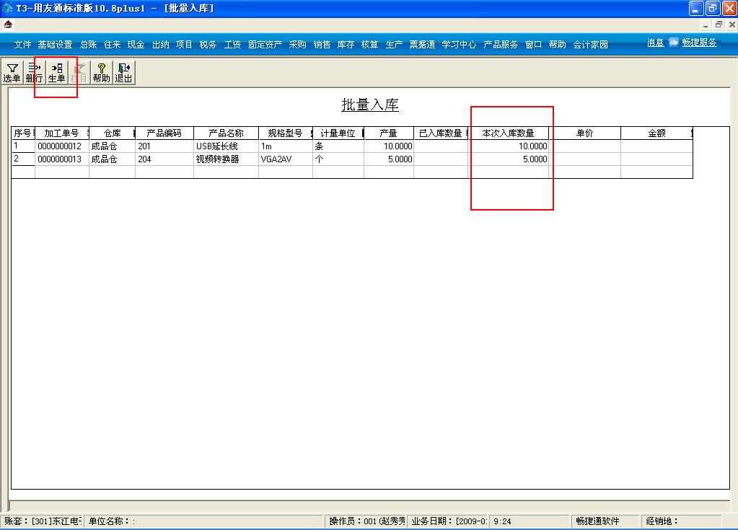Select the 选单 (select order) toolbar icon
The height and width of the screenshot is (530, 738).
[x=12, y=71]
